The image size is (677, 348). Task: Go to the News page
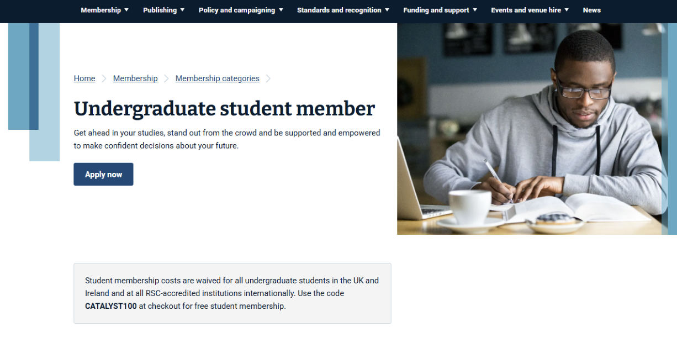coord(591,10)
